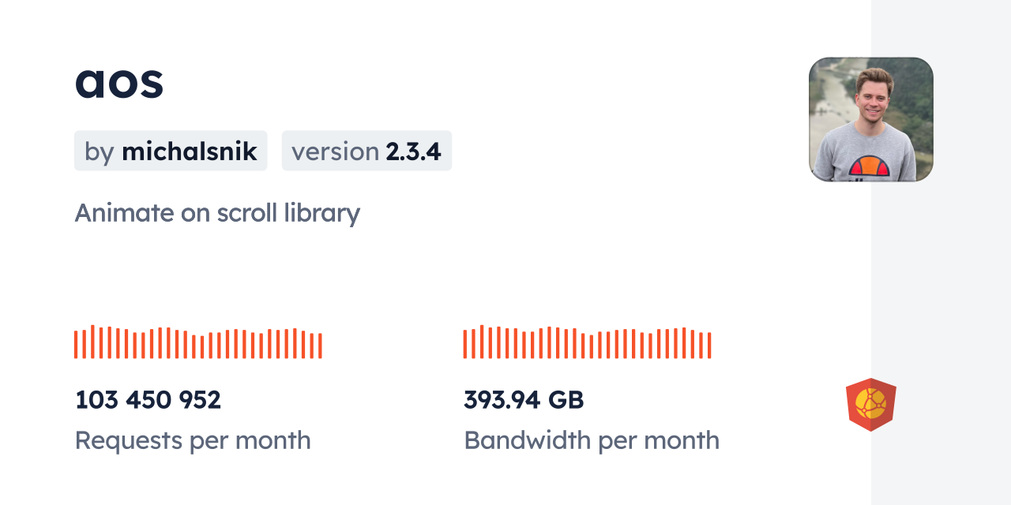The width and height of the screenshot is (1011, 505).
Task: Click the middle of the bandwidth bar chart
Action: pos(587,343)
